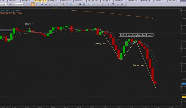
Task: Expand arrow next to red-blue flag icon
Action: pos(13,4)
